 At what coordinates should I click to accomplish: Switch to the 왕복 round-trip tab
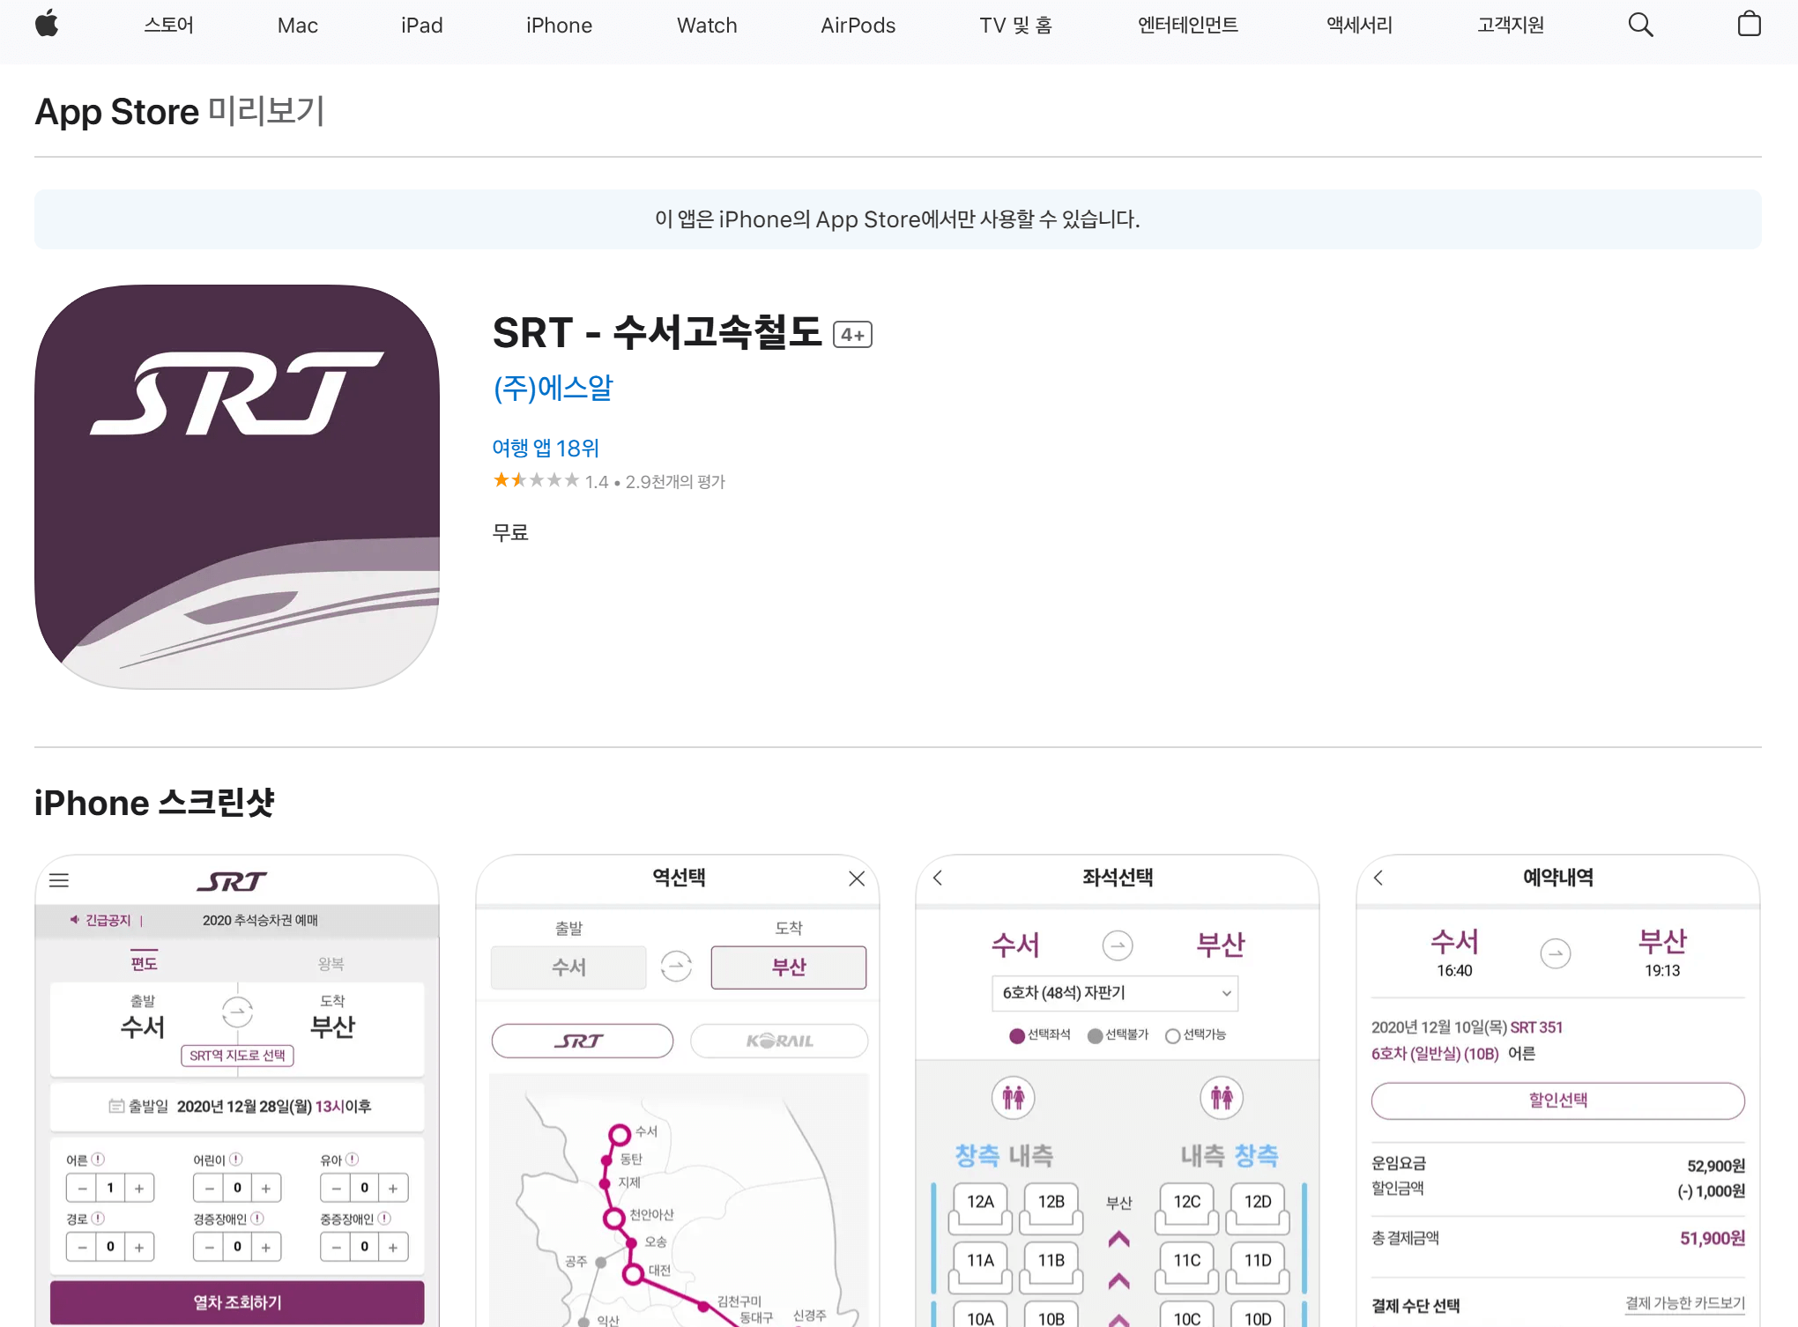(331, 962)
